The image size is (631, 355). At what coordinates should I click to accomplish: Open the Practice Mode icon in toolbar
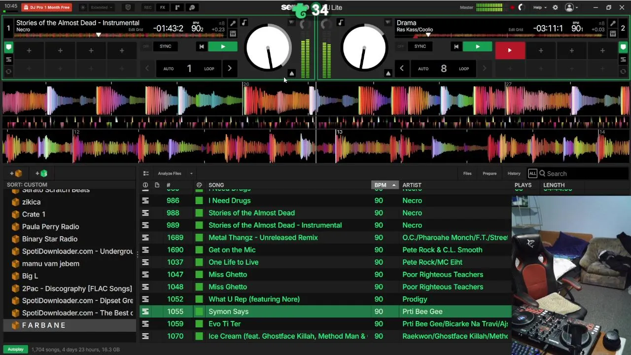[x=192, y=7]
